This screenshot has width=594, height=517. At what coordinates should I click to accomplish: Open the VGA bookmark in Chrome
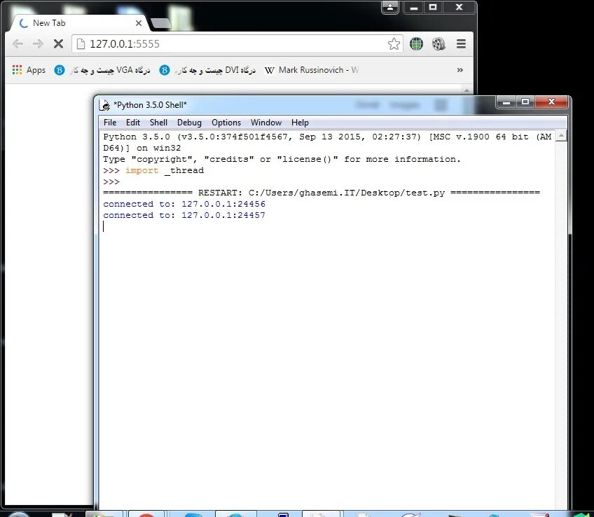(102, 70)
